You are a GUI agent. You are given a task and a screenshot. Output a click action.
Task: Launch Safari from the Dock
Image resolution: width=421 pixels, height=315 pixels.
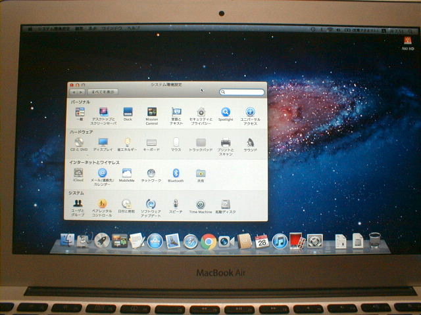(x=190, y=241)
